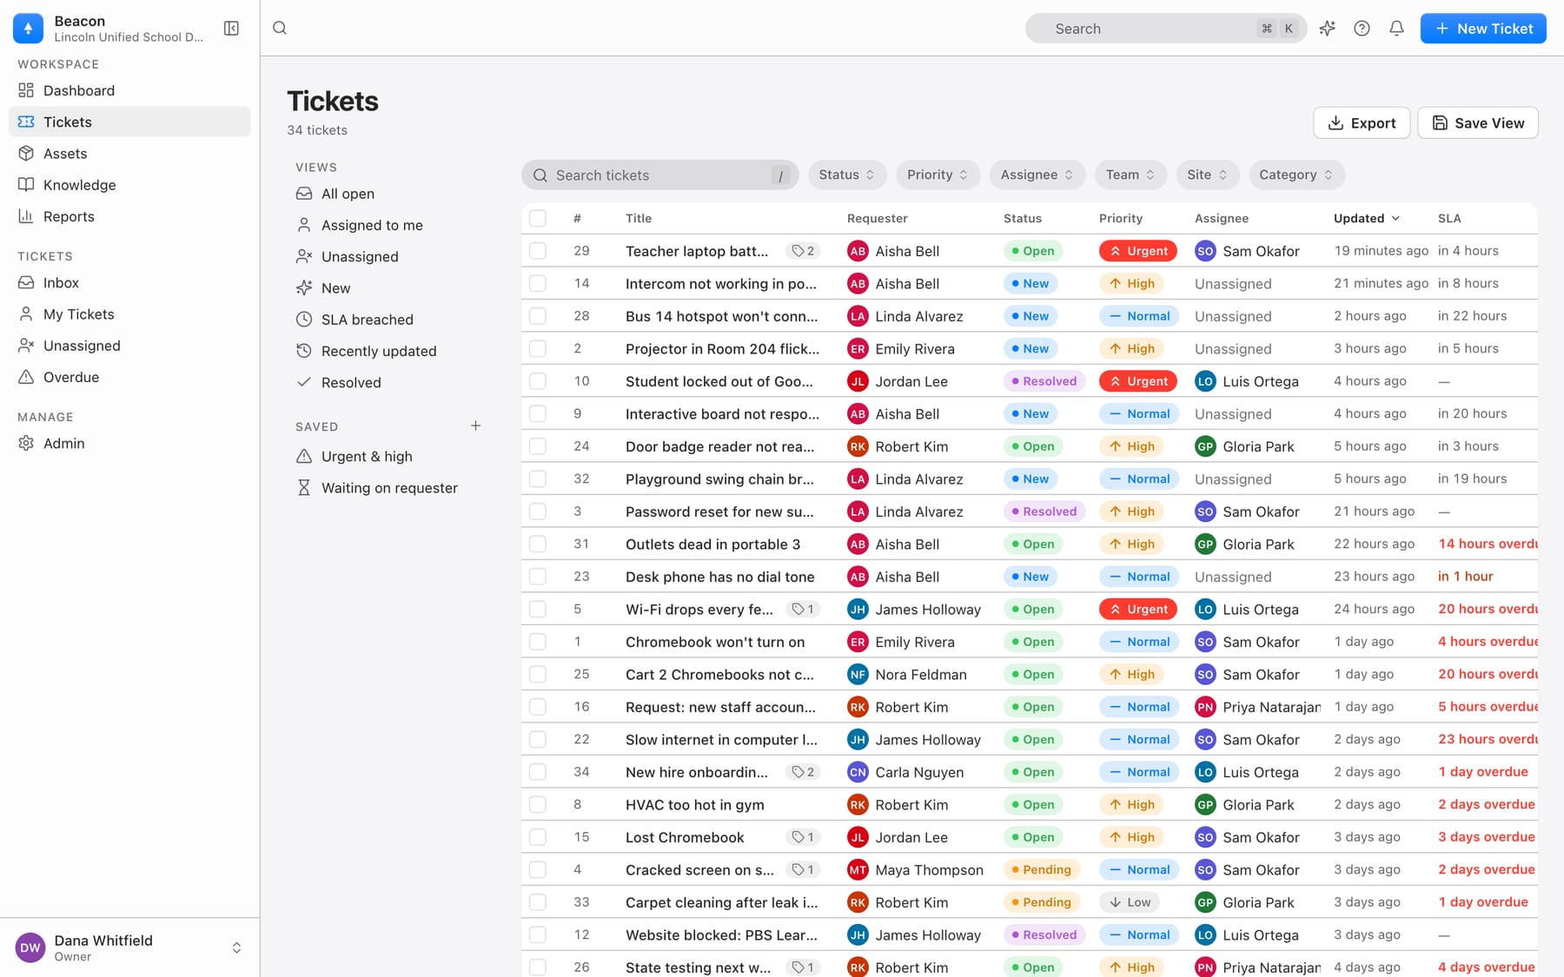Click the Beacon app logo

point(28,29)
